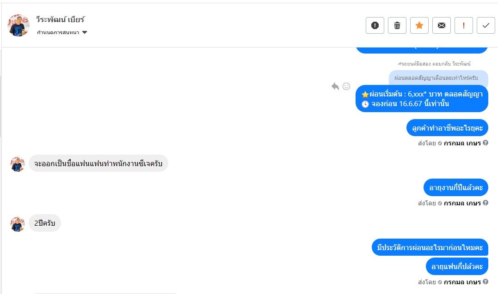Click the help icon below อายุแฟนกี่ปีแล้วคะ

pos(486,282)
